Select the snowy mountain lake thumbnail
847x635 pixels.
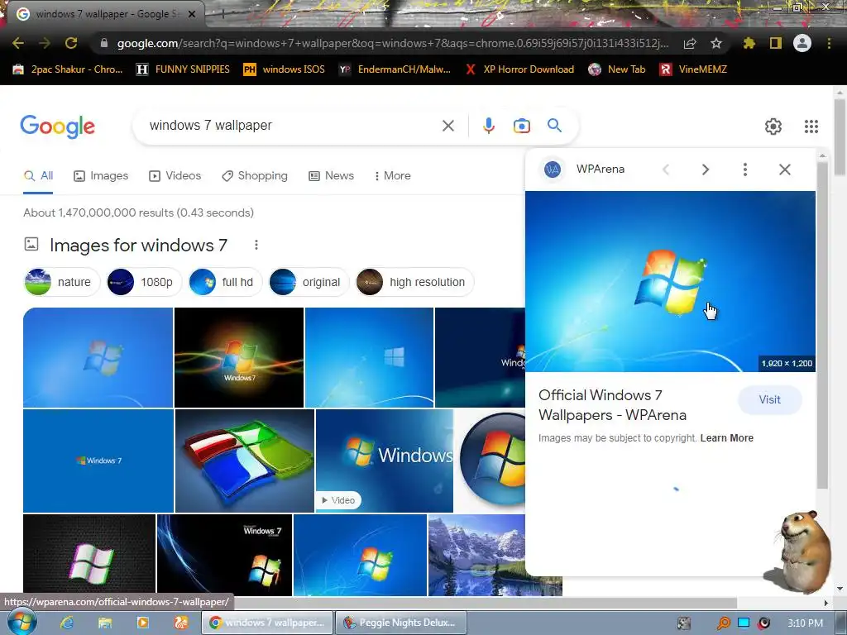[476, 555]
